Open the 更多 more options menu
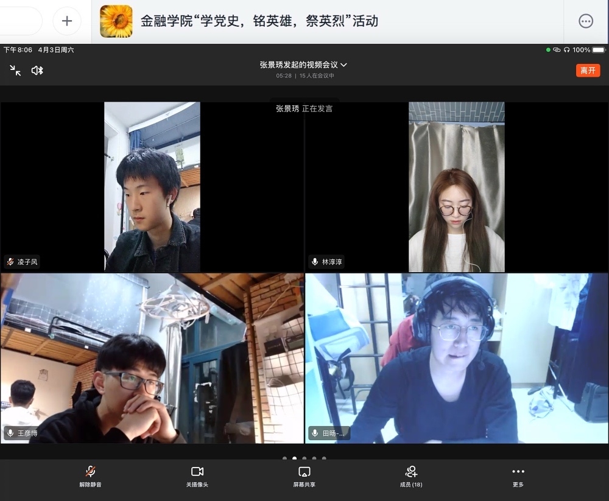Screen dimensions: 609x501 pyautogui.click(x=518, y=476)
